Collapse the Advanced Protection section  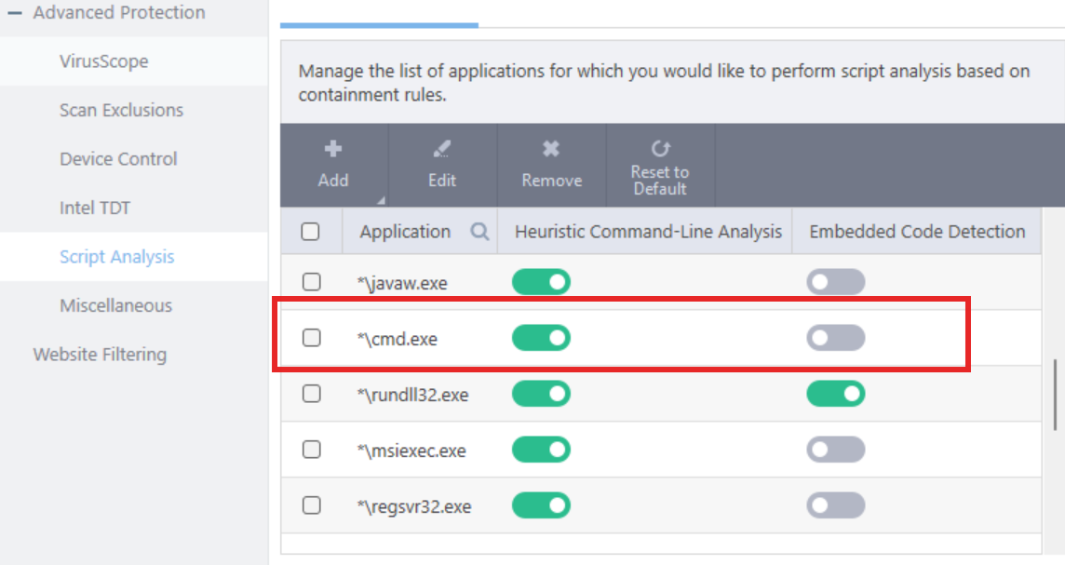(15, 13)
